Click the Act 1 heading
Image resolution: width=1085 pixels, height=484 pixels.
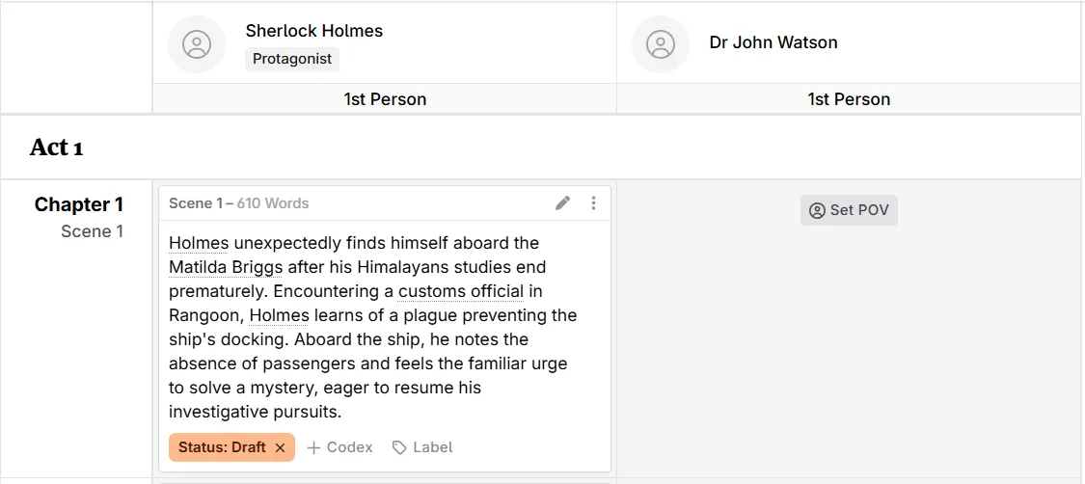click(57, 147)
